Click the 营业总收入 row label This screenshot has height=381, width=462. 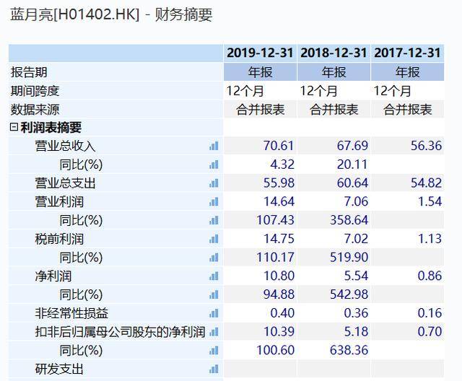[65, 146]
